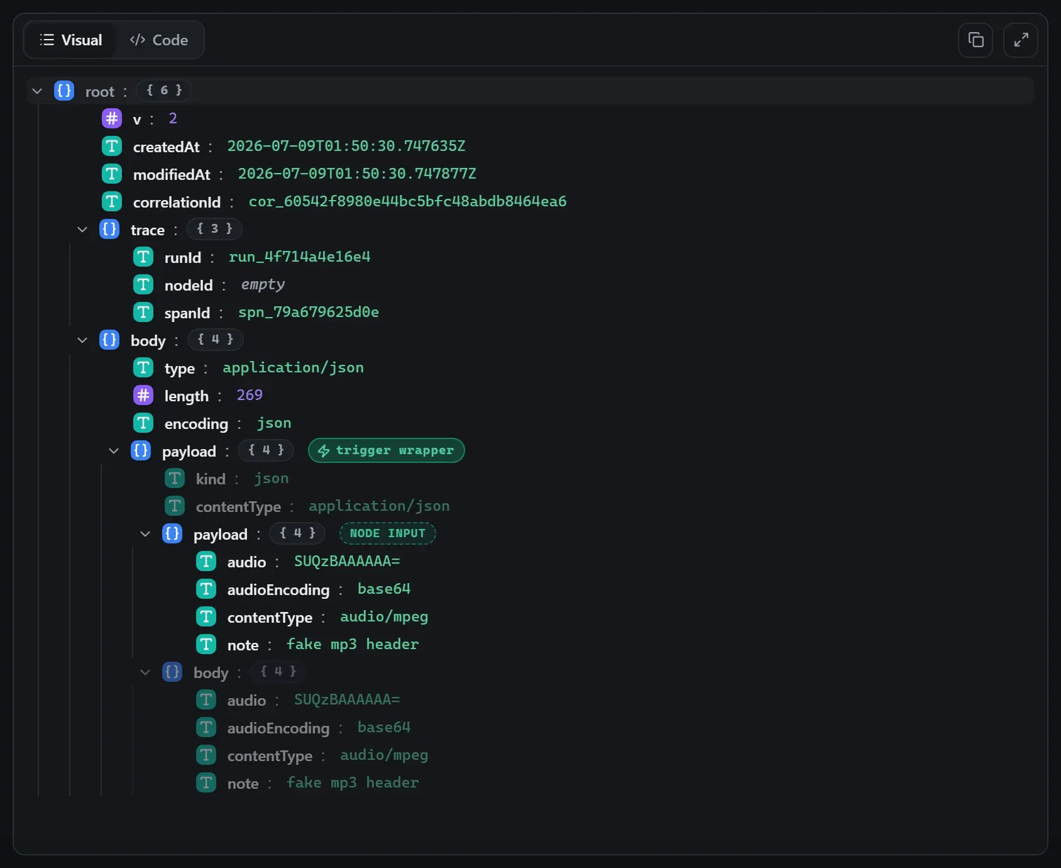Click the kind key label
The width and height of the screenshot is (1061, 868).
click(x=211, y=479)
